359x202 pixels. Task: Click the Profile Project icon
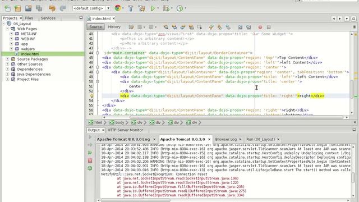point(179,8)
